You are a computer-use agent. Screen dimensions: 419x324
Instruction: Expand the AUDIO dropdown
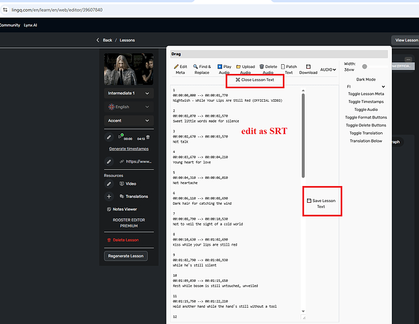pos(328,69)
